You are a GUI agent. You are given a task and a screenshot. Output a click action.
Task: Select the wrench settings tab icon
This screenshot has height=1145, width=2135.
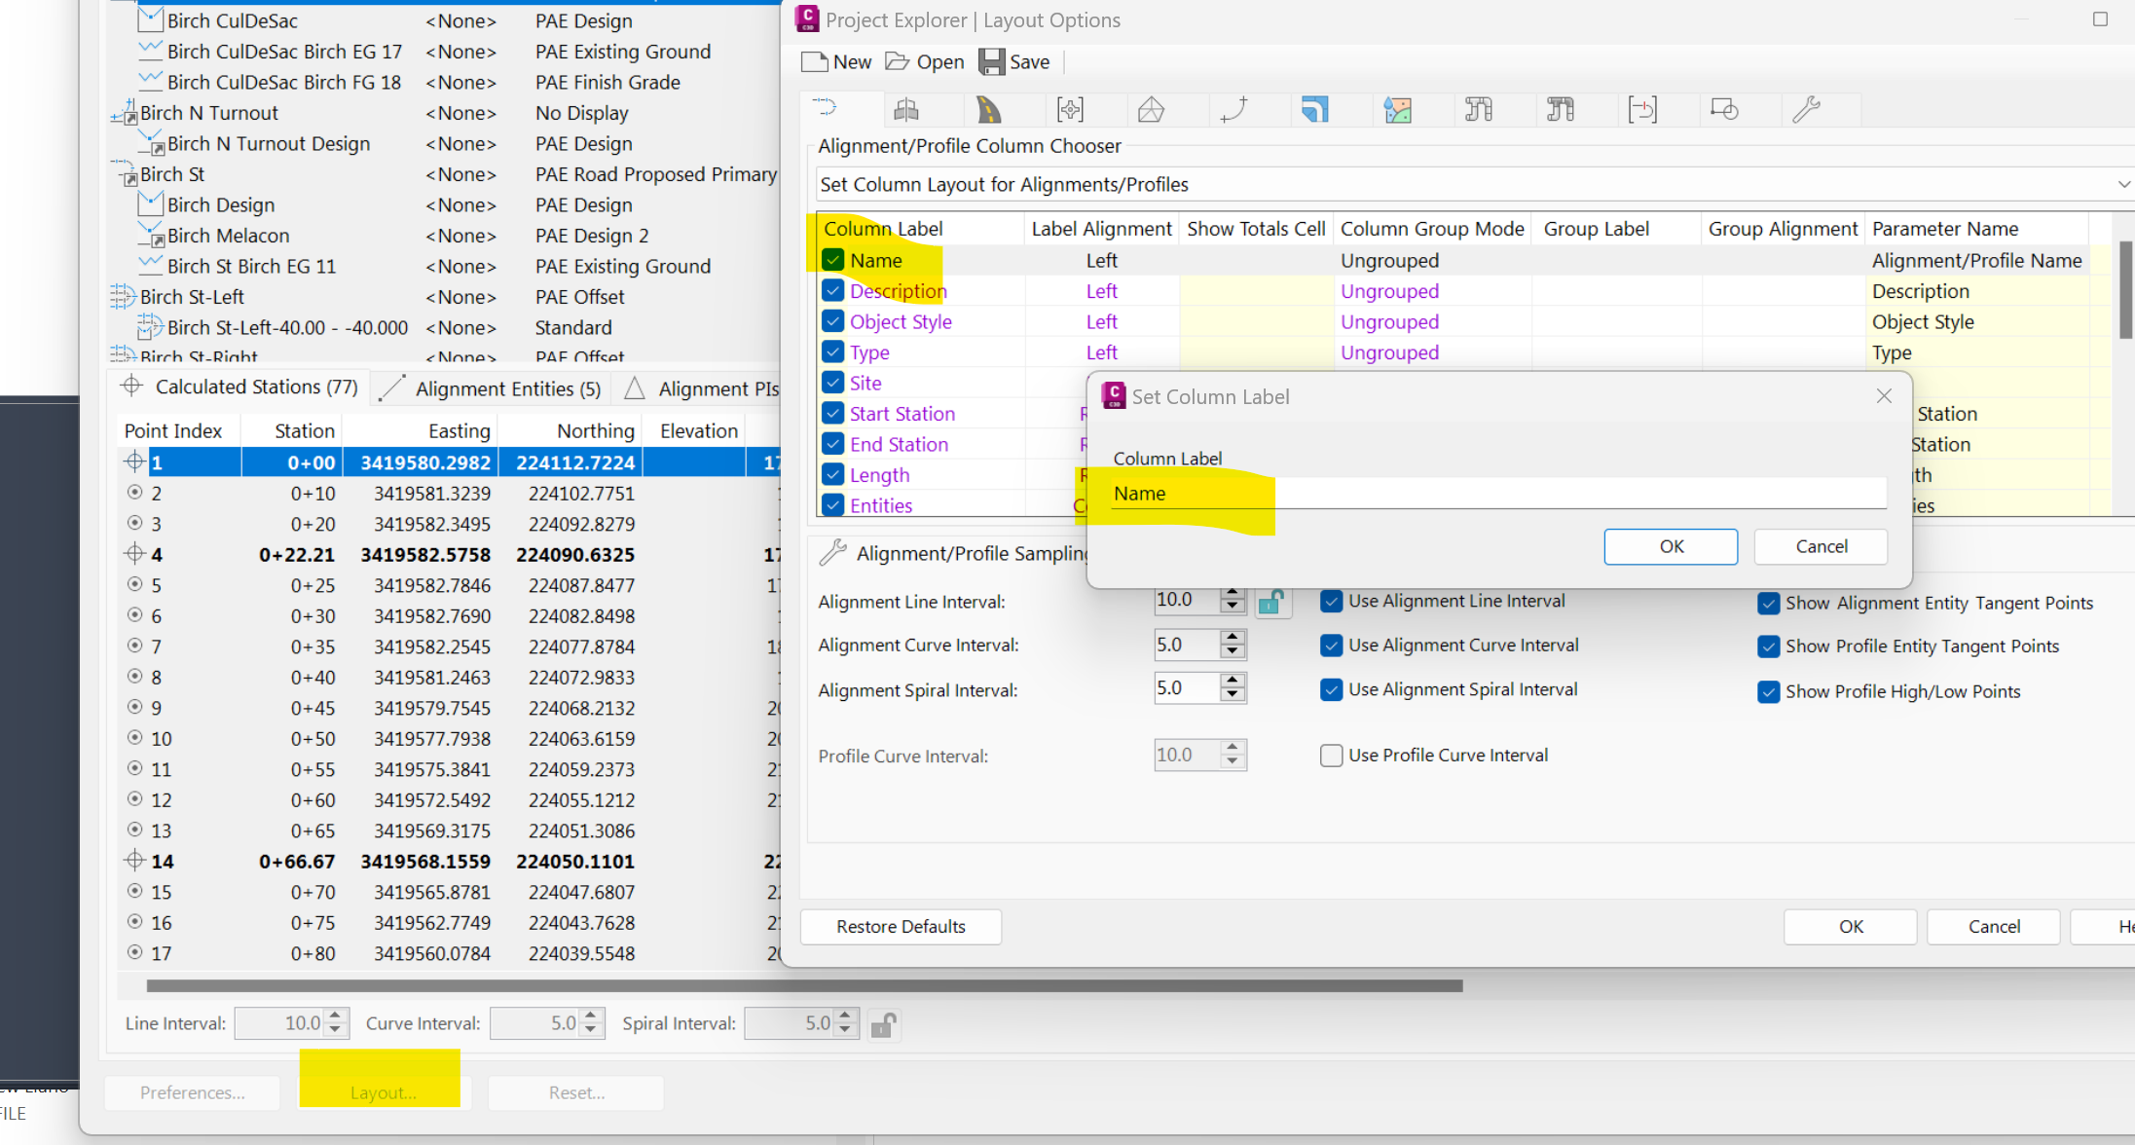(x=1807, y=109)
